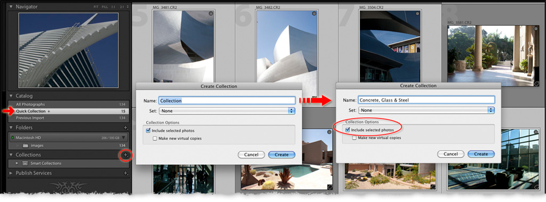Select the MG_3481.CR2 thumbnail
Viewport: 546px width, 202px height.
(x=183, y=46)
